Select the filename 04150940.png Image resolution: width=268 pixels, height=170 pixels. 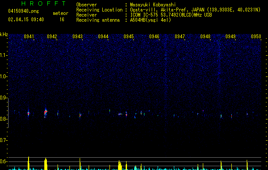[x=23, y=11]
